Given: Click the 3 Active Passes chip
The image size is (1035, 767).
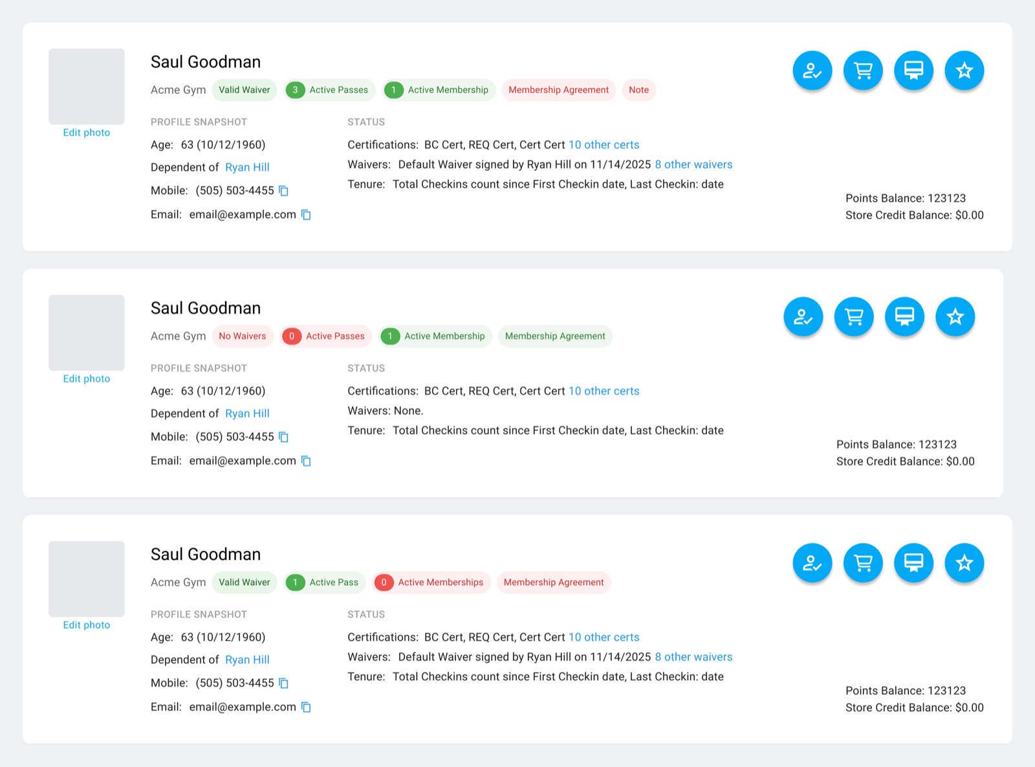Looking at the screenshot, I should [x=329, y=90].
